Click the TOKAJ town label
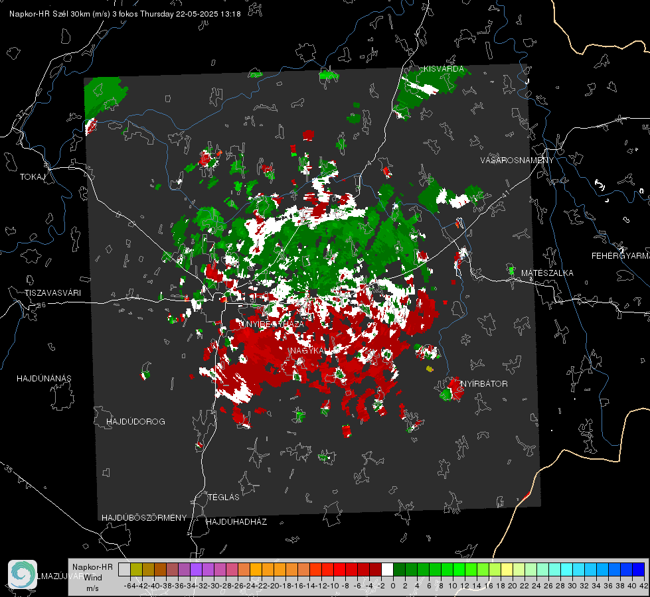The width and height of the screenshot is (650, 597). point(33,177)
